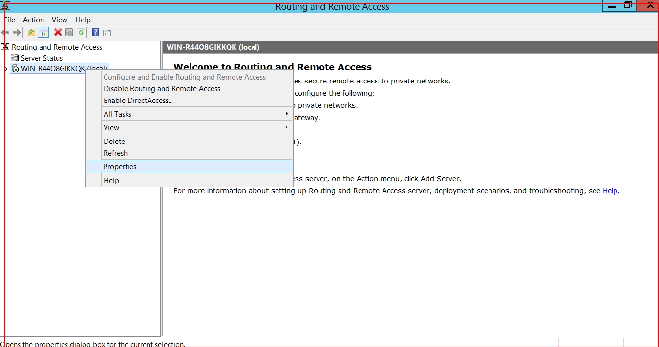Open the Help link in welcome text
659x347 pixels.
tap(611, 191)
